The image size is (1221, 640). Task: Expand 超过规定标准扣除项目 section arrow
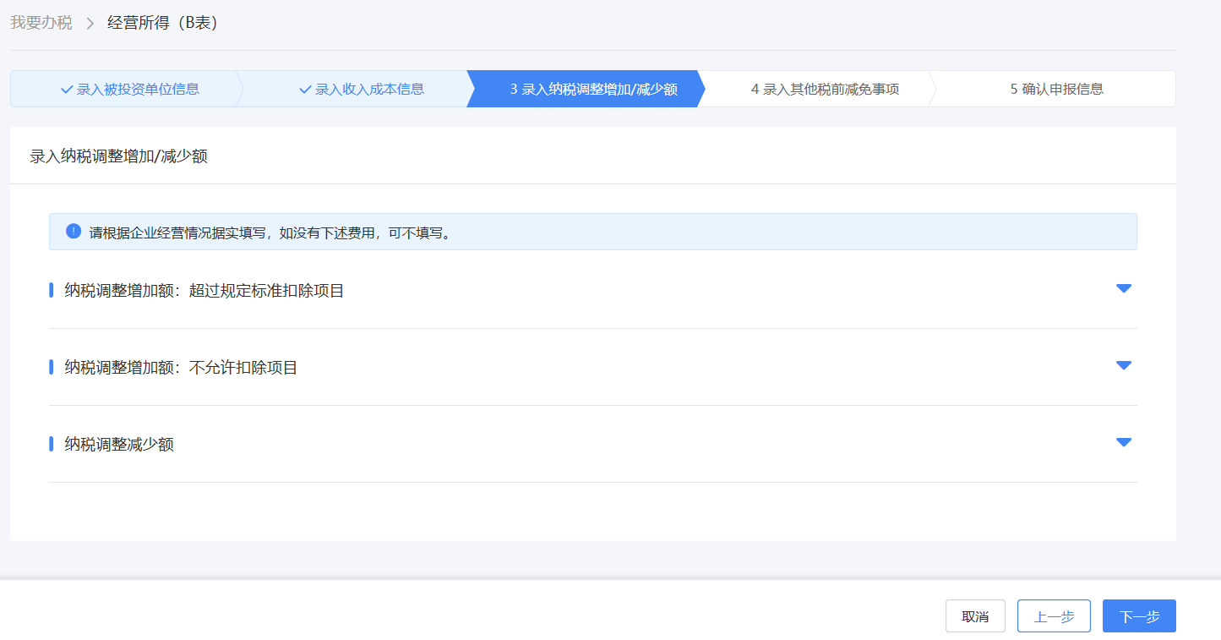click(1123, 288)
